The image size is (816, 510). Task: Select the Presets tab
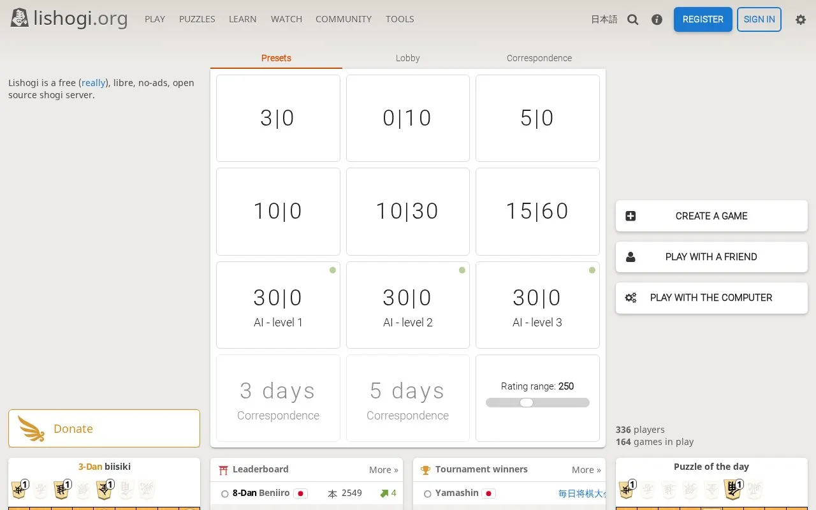(276, 58)
